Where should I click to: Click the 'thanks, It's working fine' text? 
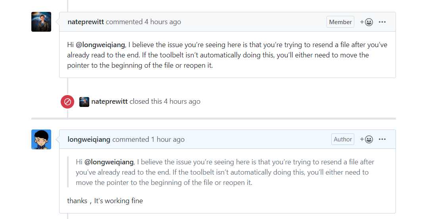105,201
